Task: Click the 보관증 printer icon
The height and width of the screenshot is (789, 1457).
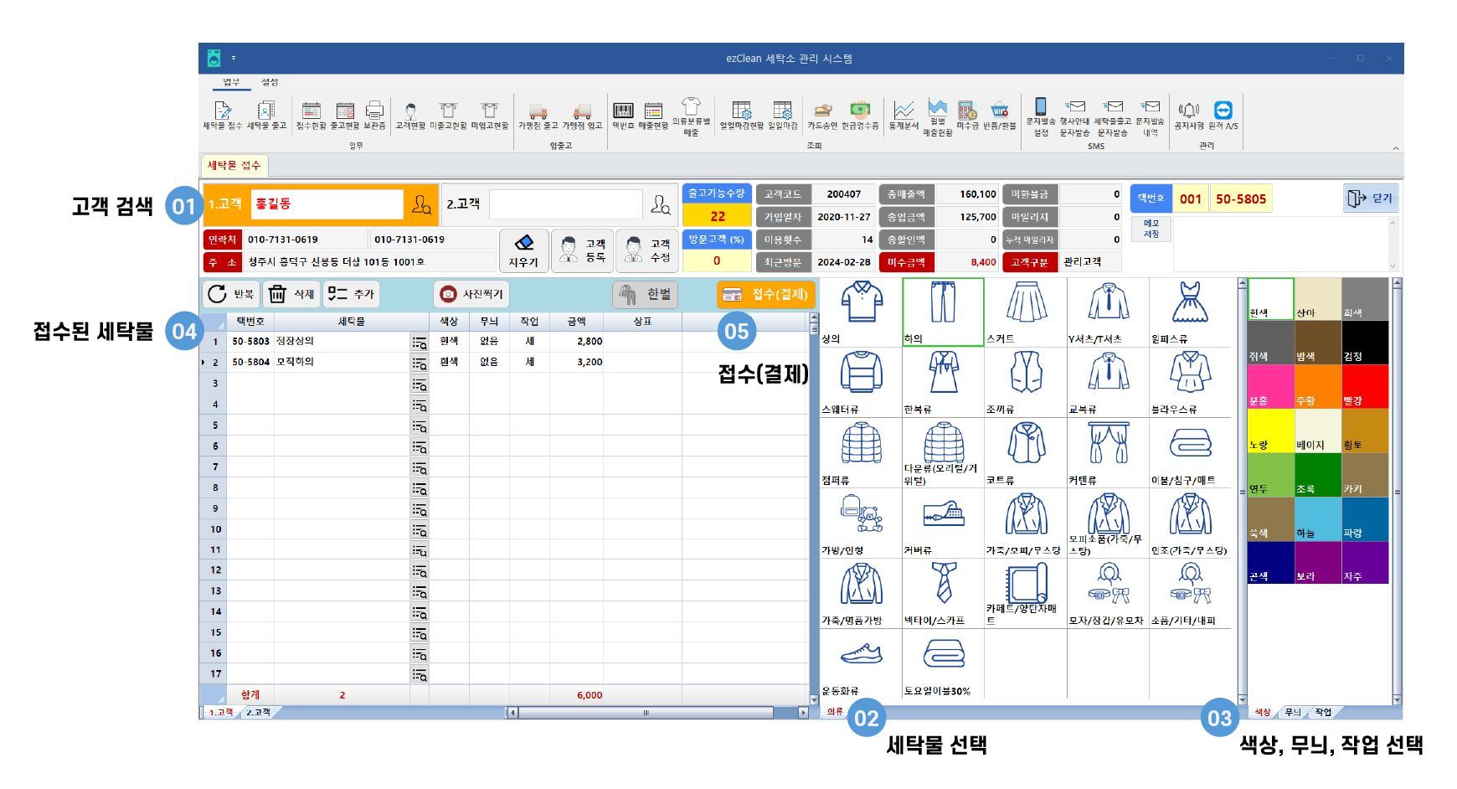Action: click(374, 116)
